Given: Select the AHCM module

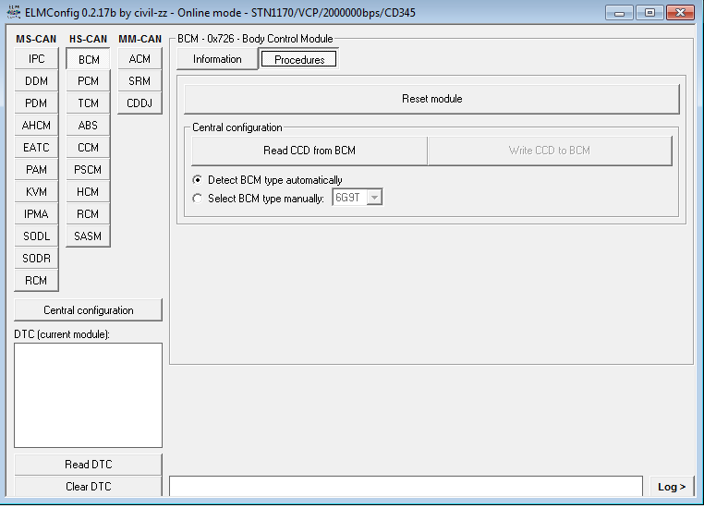Looking at the screenshot, I should coord(36,126).
